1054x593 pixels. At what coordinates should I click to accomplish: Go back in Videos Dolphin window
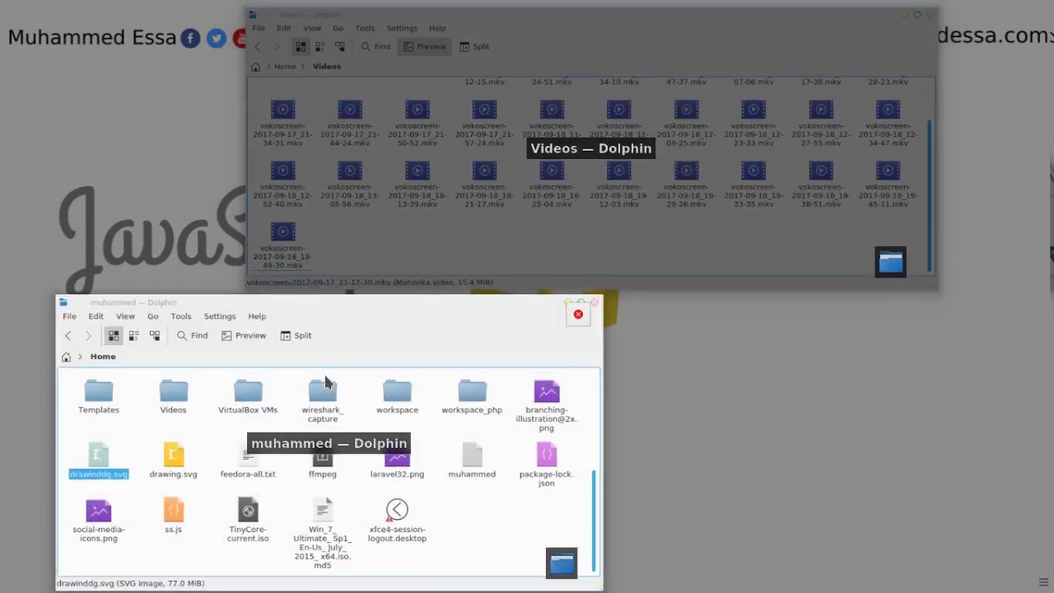click(x=258, y=46)
